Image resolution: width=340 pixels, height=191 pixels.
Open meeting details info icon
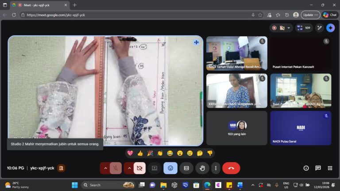(x=306, y=168)
